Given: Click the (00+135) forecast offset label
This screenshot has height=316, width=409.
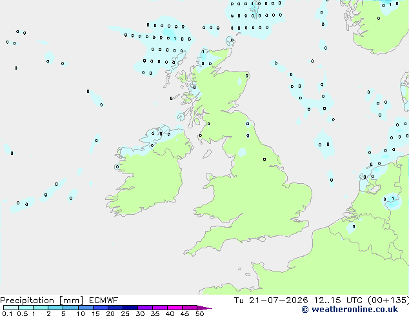Looking at the screenshot, I should (x=388, y=301).
